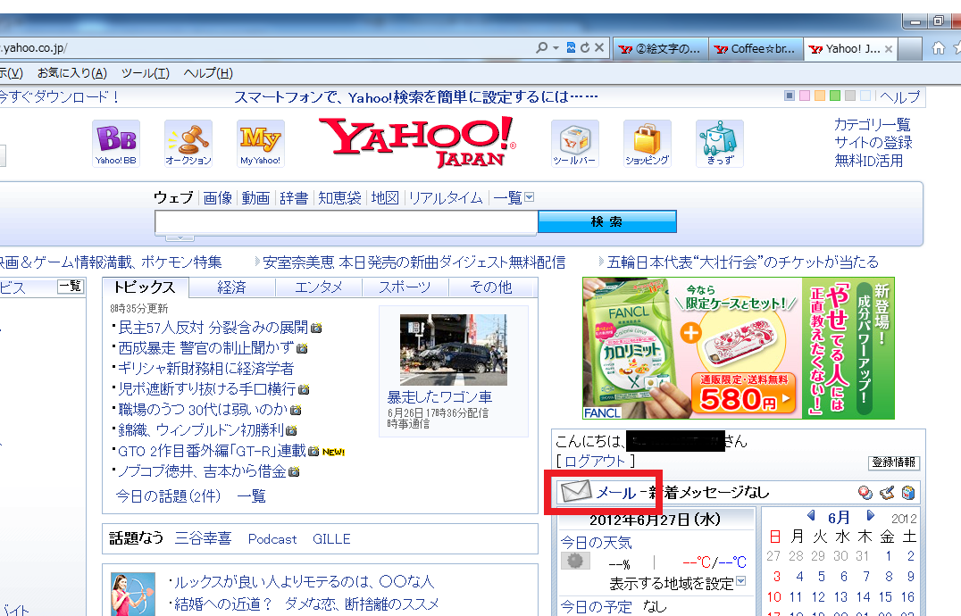The image size is (961, 616).
Task: Select the その他 news tab
Action: [x=491, y=287]
